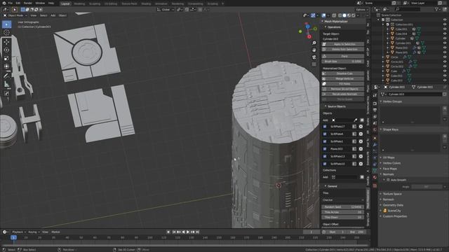
Task: Uncheck the SciFiPlate10 source checkbox
Action: coord(325,164)
